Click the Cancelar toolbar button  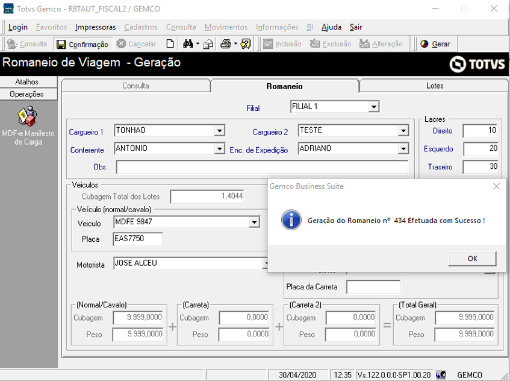pos(137,44)
